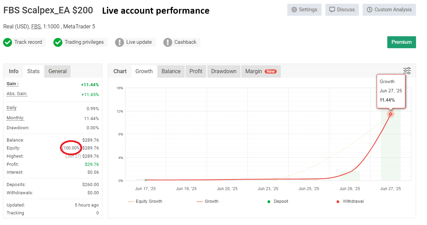Image resolution: width=427 pixels, height=225 pixels.
Task: Open the FBS broker link
Action: 36,26
